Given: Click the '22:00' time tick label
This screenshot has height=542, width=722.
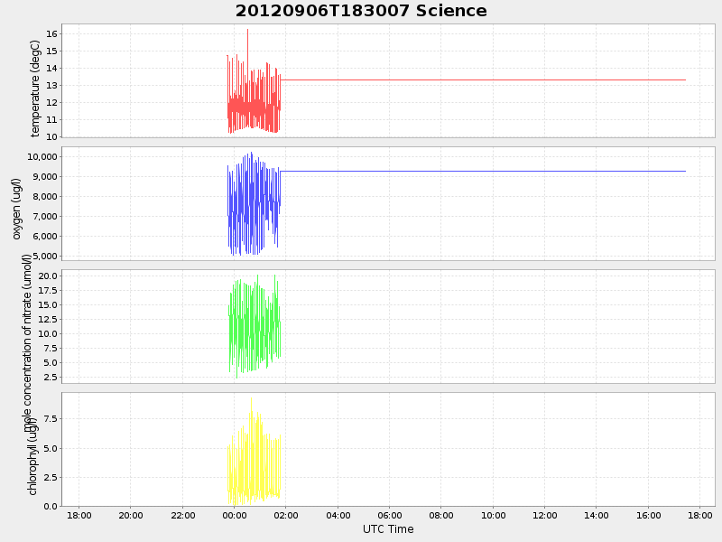Looking at the screenshot, I should (x=183, y=515).
